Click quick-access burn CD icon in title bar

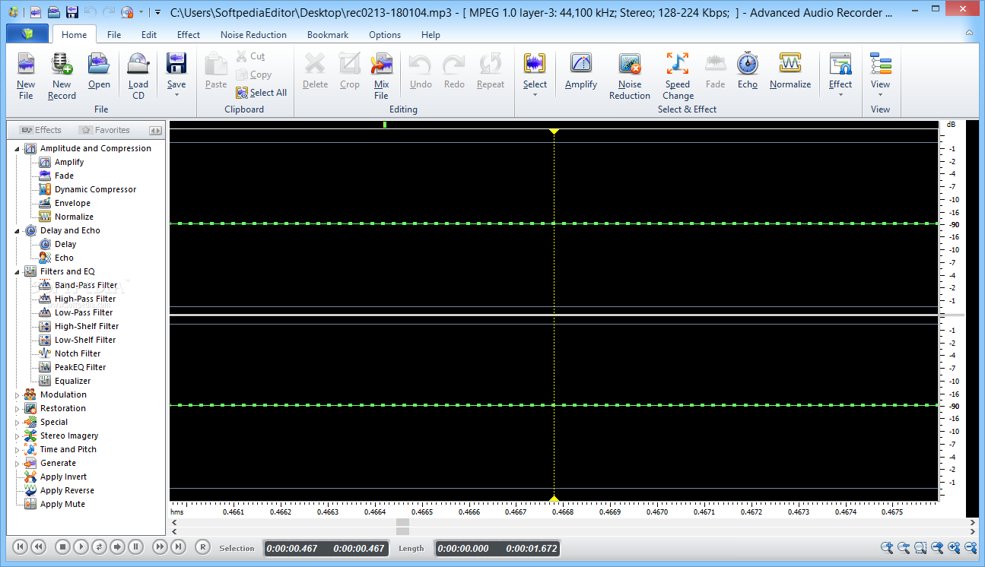126,12
